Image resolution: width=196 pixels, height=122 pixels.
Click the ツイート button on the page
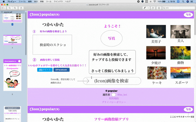tap(45, 70)
